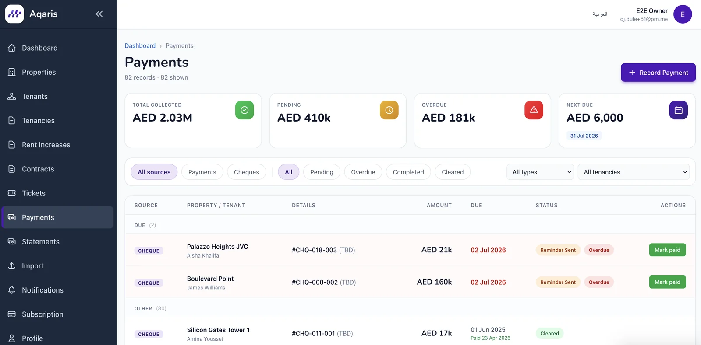Click Overdue badge in Boulevard Point row
Image resolution: width=701 pixels, height=345 pixels.
599,282
